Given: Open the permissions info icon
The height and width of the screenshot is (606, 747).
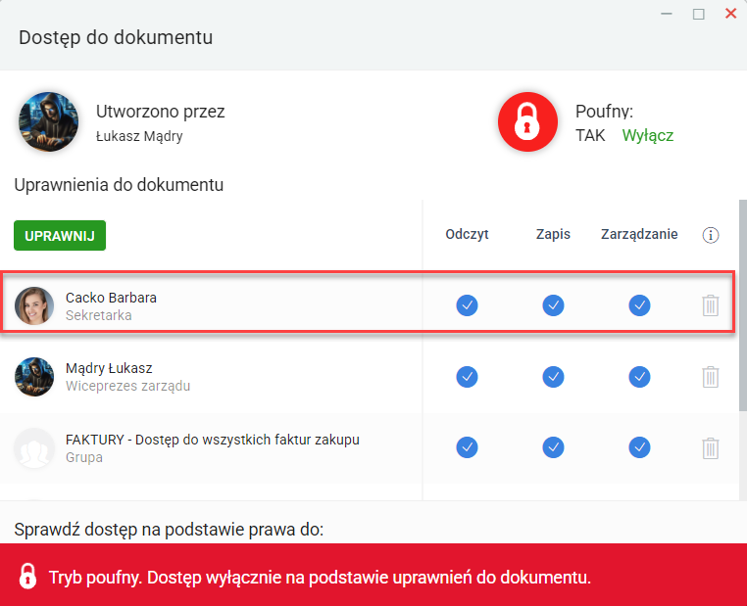Looking at the screenshot, I should tap(711, 235).
